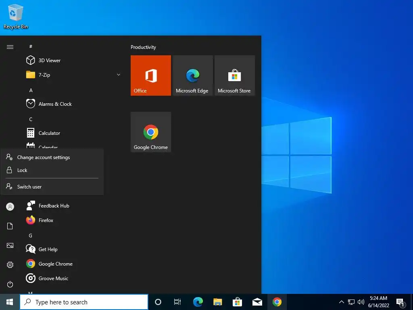Open Cortana circle on the taskbar

click(158, 302)
